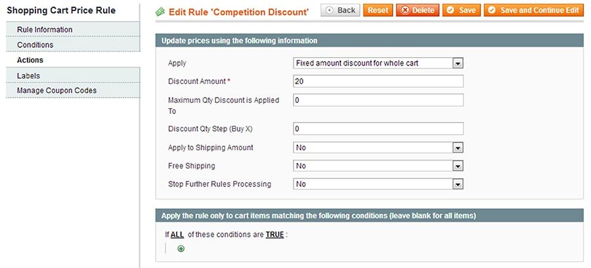Select the Actions tab

point(30,60)
